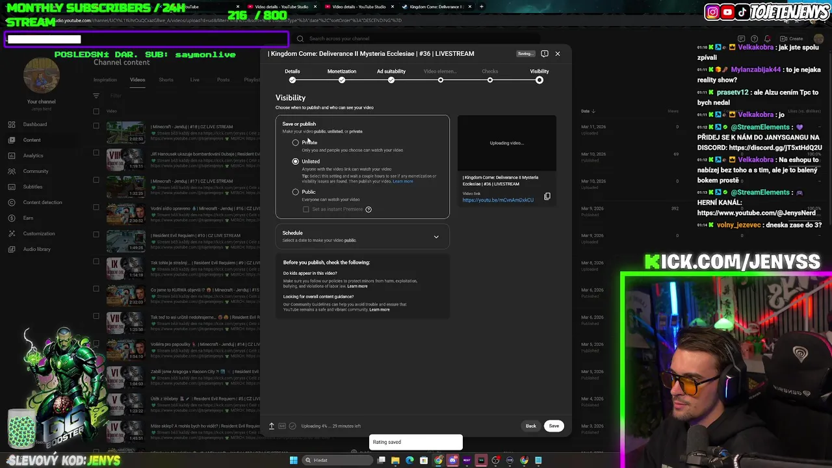Open a new browser tab with plus
The height and width of the screenshot is (468, 832).
[482, 6]
